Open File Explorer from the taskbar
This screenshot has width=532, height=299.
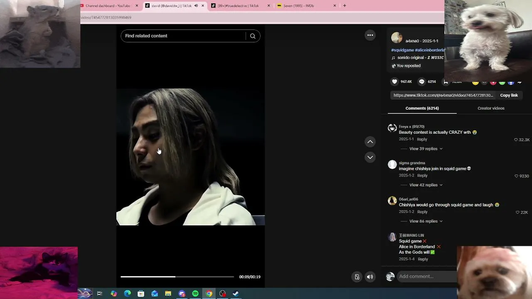coord(168,294)
